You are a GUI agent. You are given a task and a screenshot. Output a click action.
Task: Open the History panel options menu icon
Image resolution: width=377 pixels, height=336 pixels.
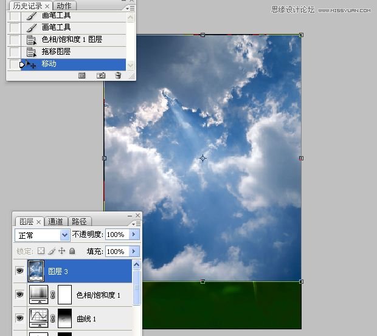[x=131, y=8]
